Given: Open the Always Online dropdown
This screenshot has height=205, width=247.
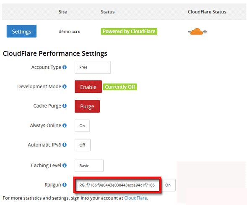Looking at the screenshot, I should point(82,126).
